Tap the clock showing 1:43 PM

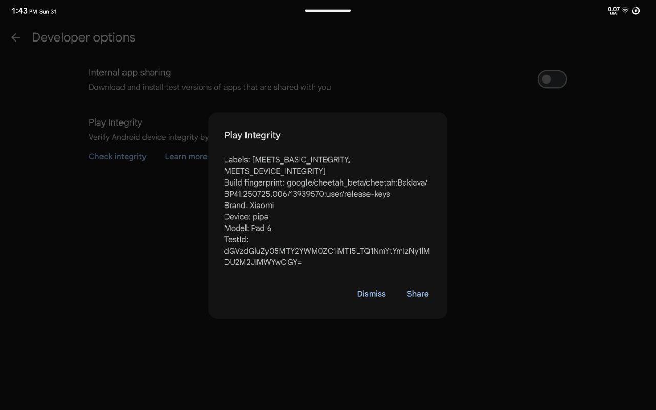[x=24, y=11]
